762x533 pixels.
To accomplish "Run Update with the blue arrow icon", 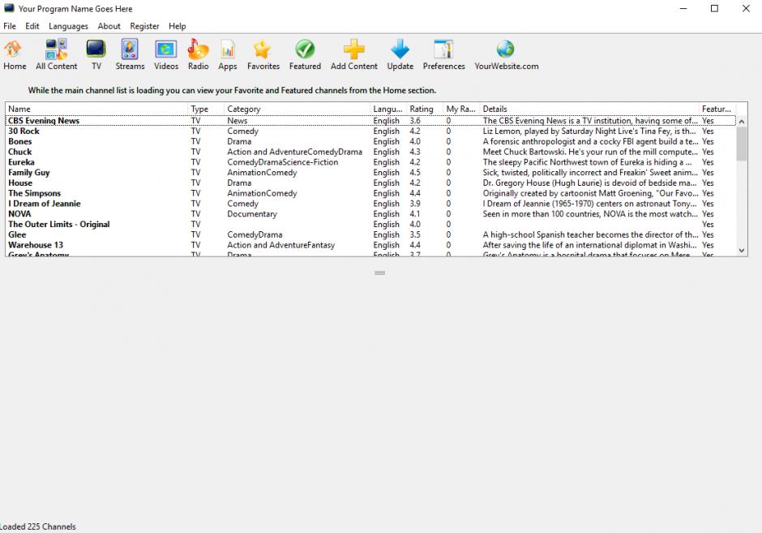I will pos(400,49).
